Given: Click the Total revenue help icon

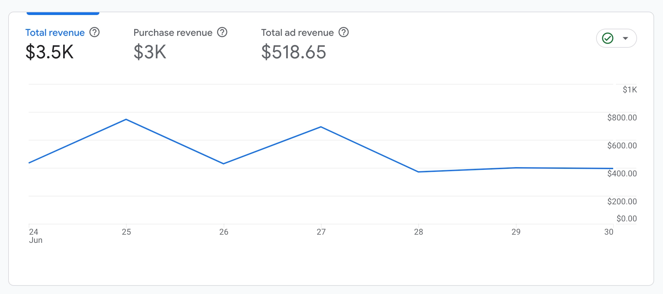Looking at the screenshot, I should pos(95,32).
